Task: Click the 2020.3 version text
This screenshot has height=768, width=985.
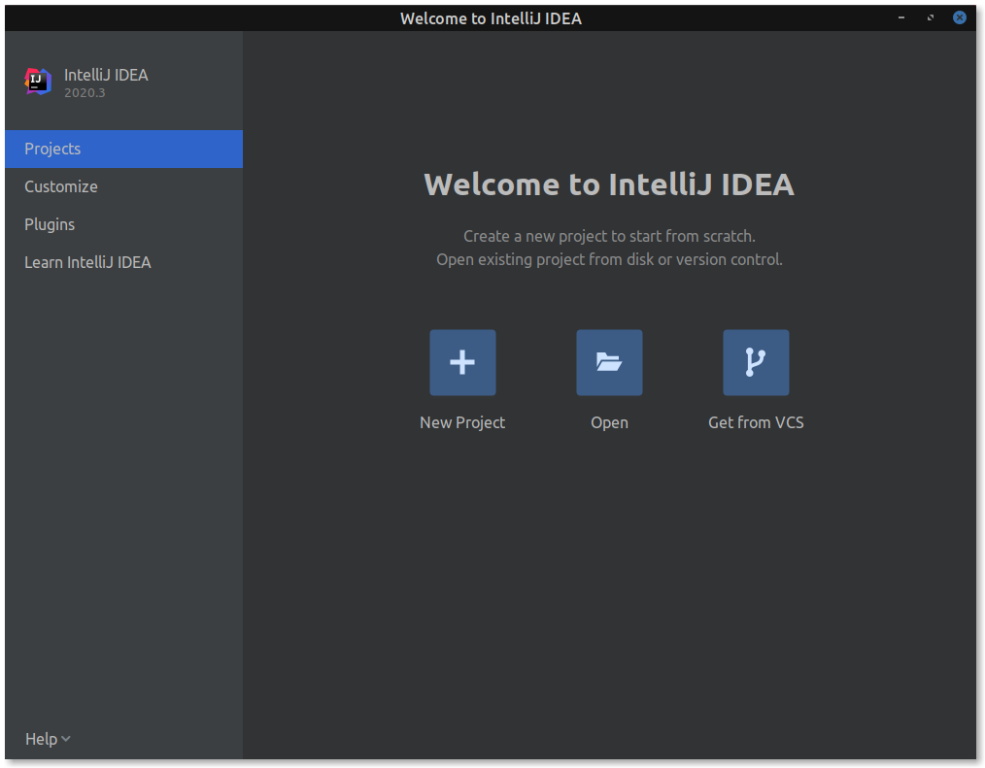Action: coord(85,93)
